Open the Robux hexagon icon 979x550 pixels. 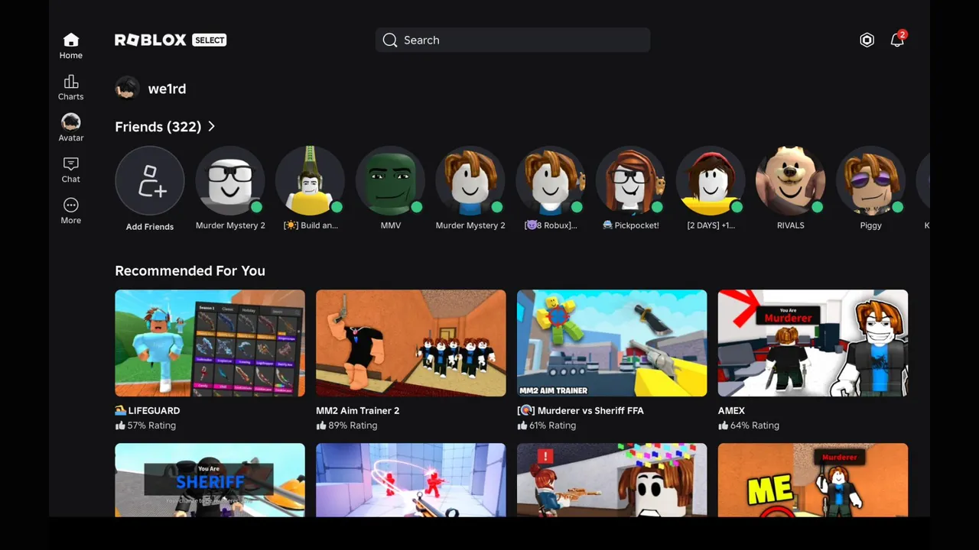(x=867, y=40)
